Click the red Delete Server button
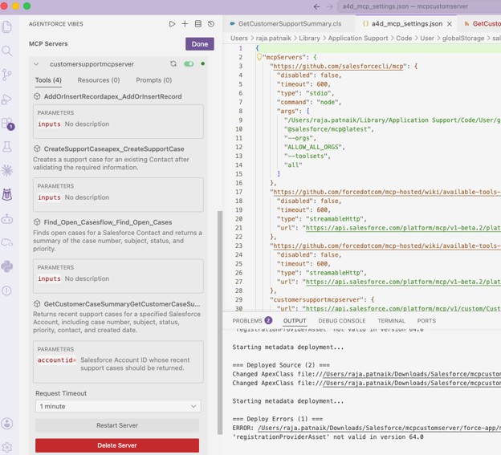Image resolution: width=501 pixels, height=455 pixels. tap(117, 445)
